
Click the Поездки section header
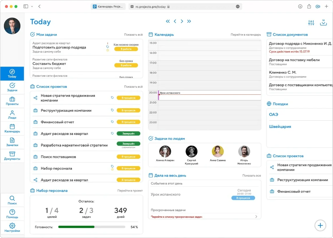click(277, 104)
